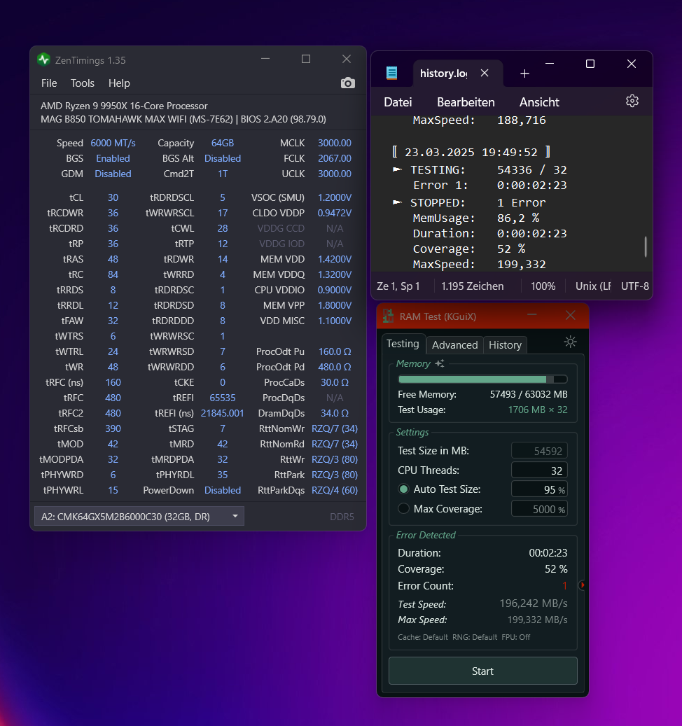Viewport: 682px width, 726px height.
Task: Switch to the Advanced tab
Action: (x=454, y=344)
